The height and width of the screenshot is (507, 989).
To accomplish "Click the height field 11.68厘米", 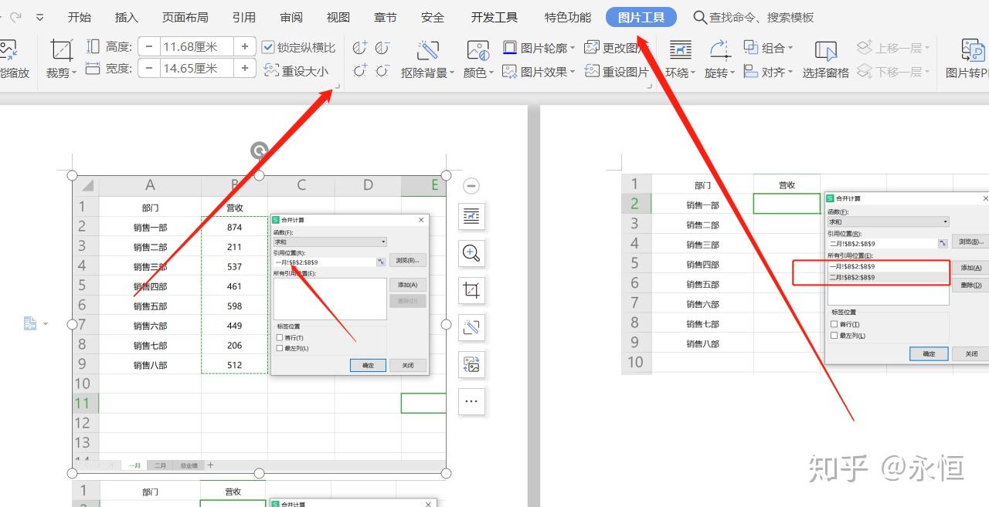I will pos(197,47).
